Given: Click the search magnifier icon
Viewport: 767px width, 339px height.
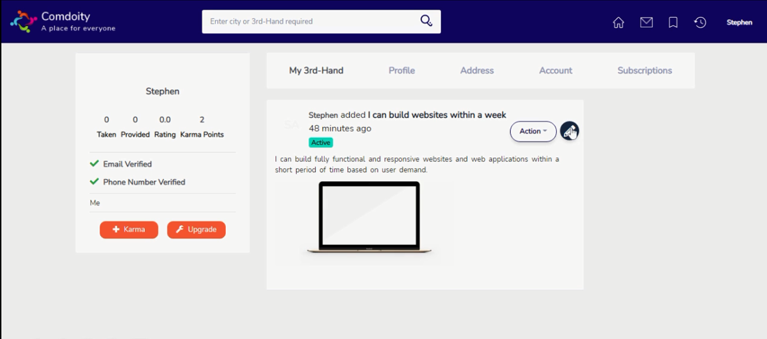Looking at the screenshot, I should [x=426, y=21].
